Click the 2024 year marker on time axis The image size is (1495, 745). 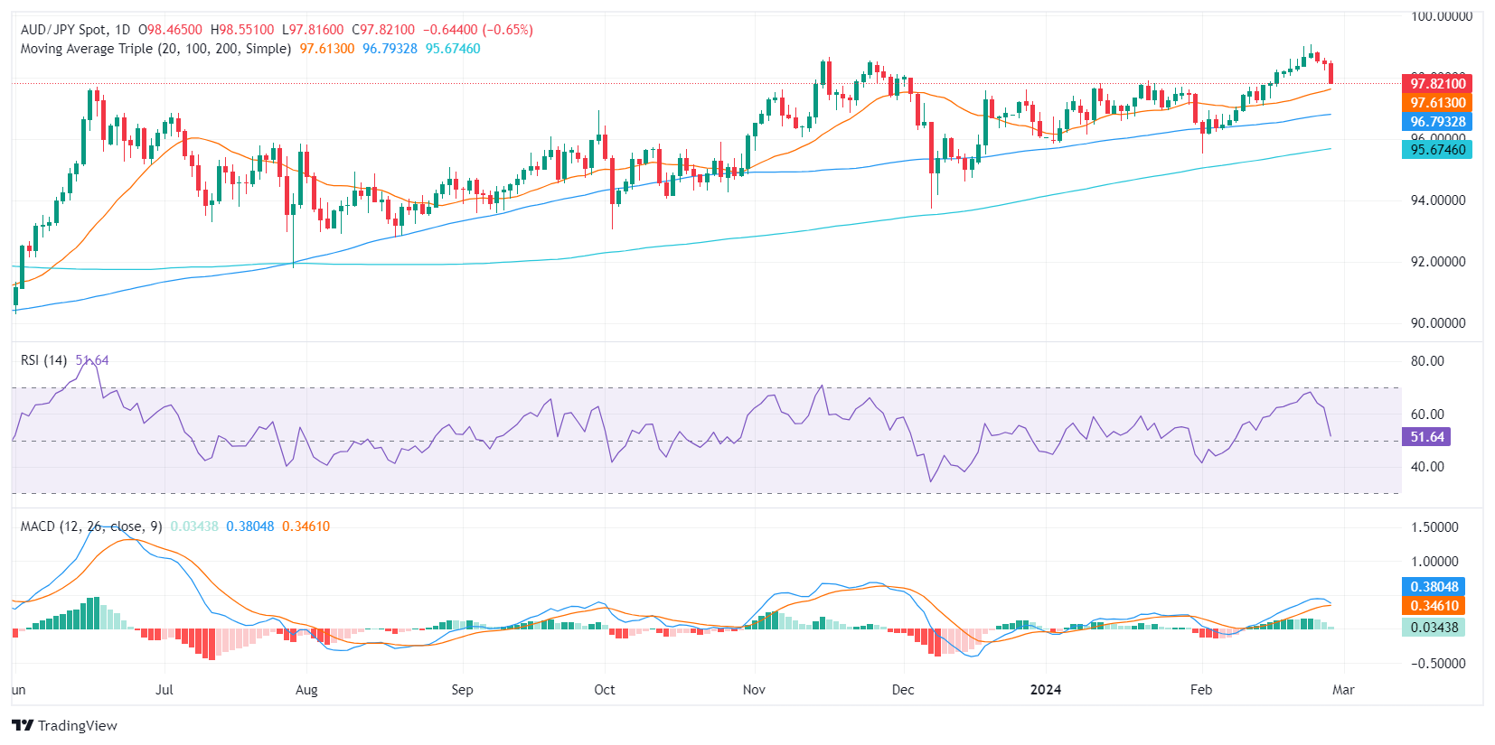pyautogui.click(x=1046, y=690)
